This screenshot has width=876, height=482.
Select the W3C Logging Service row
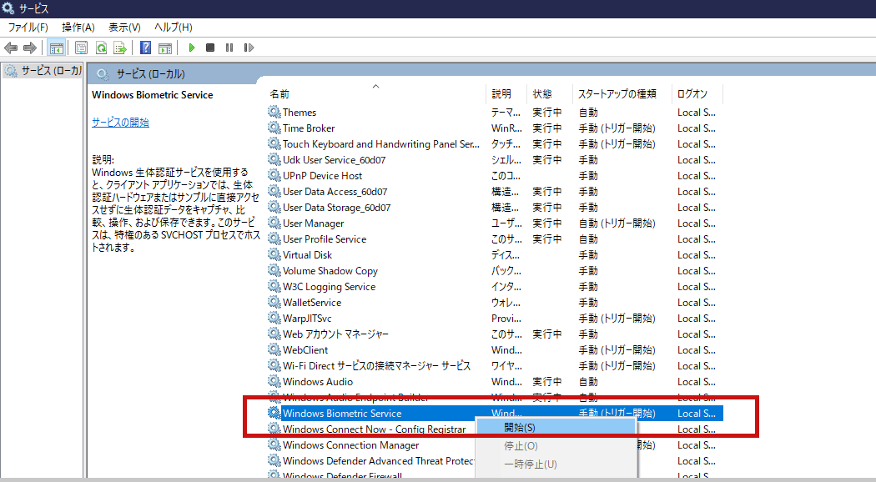pos(495,287)
